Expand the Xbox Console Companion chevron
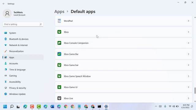The height and width of the screenshot is (110, 196). click(x=188, y=43)
